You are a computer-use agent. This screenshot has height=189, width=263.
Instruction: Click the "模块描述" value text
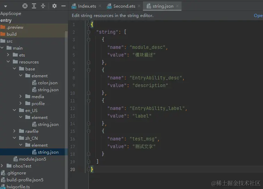(x=144, y=55)
